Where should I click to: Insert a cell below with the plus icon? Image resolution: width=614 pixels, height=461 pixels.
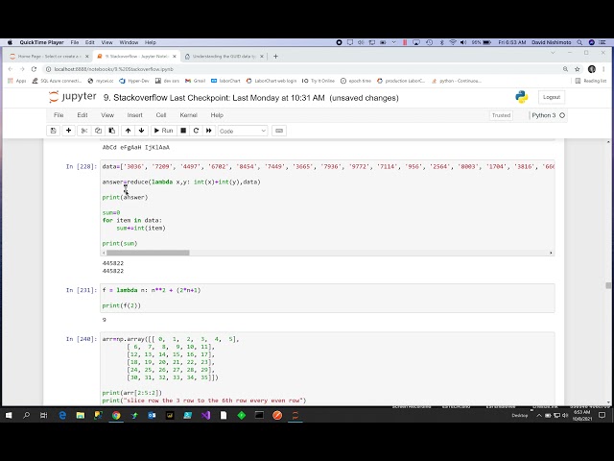68,131
